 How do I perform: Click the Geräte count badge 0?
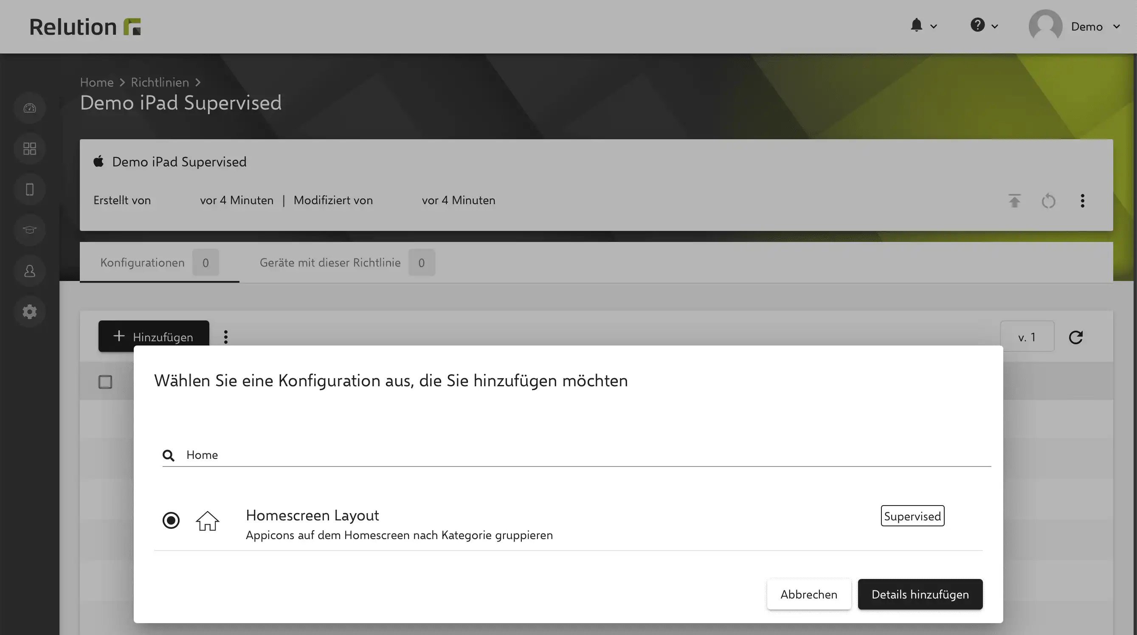(x=421, y=263)
